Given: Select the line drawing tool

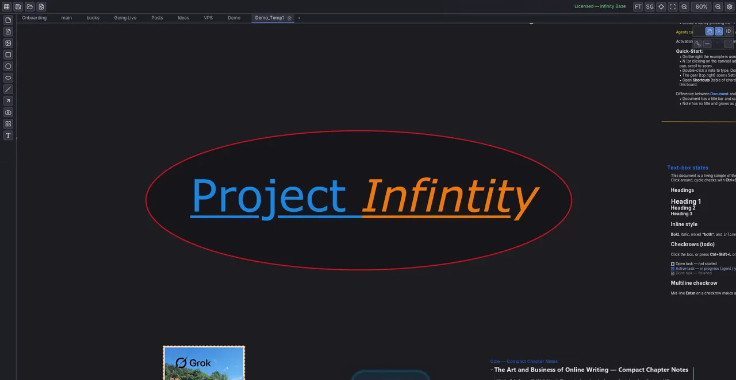Looking at the screenshot, I should pyautogui.click(x=8, y=89).
